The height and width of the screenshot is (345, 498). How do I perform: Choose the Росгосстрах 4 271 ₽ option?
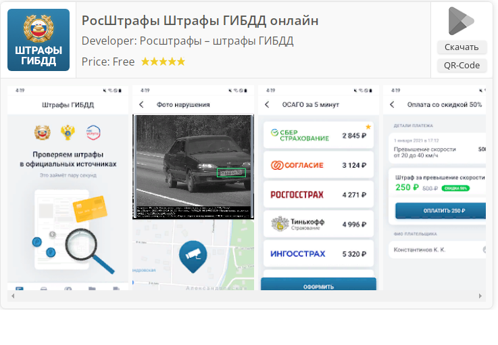(x=318, y=195)
